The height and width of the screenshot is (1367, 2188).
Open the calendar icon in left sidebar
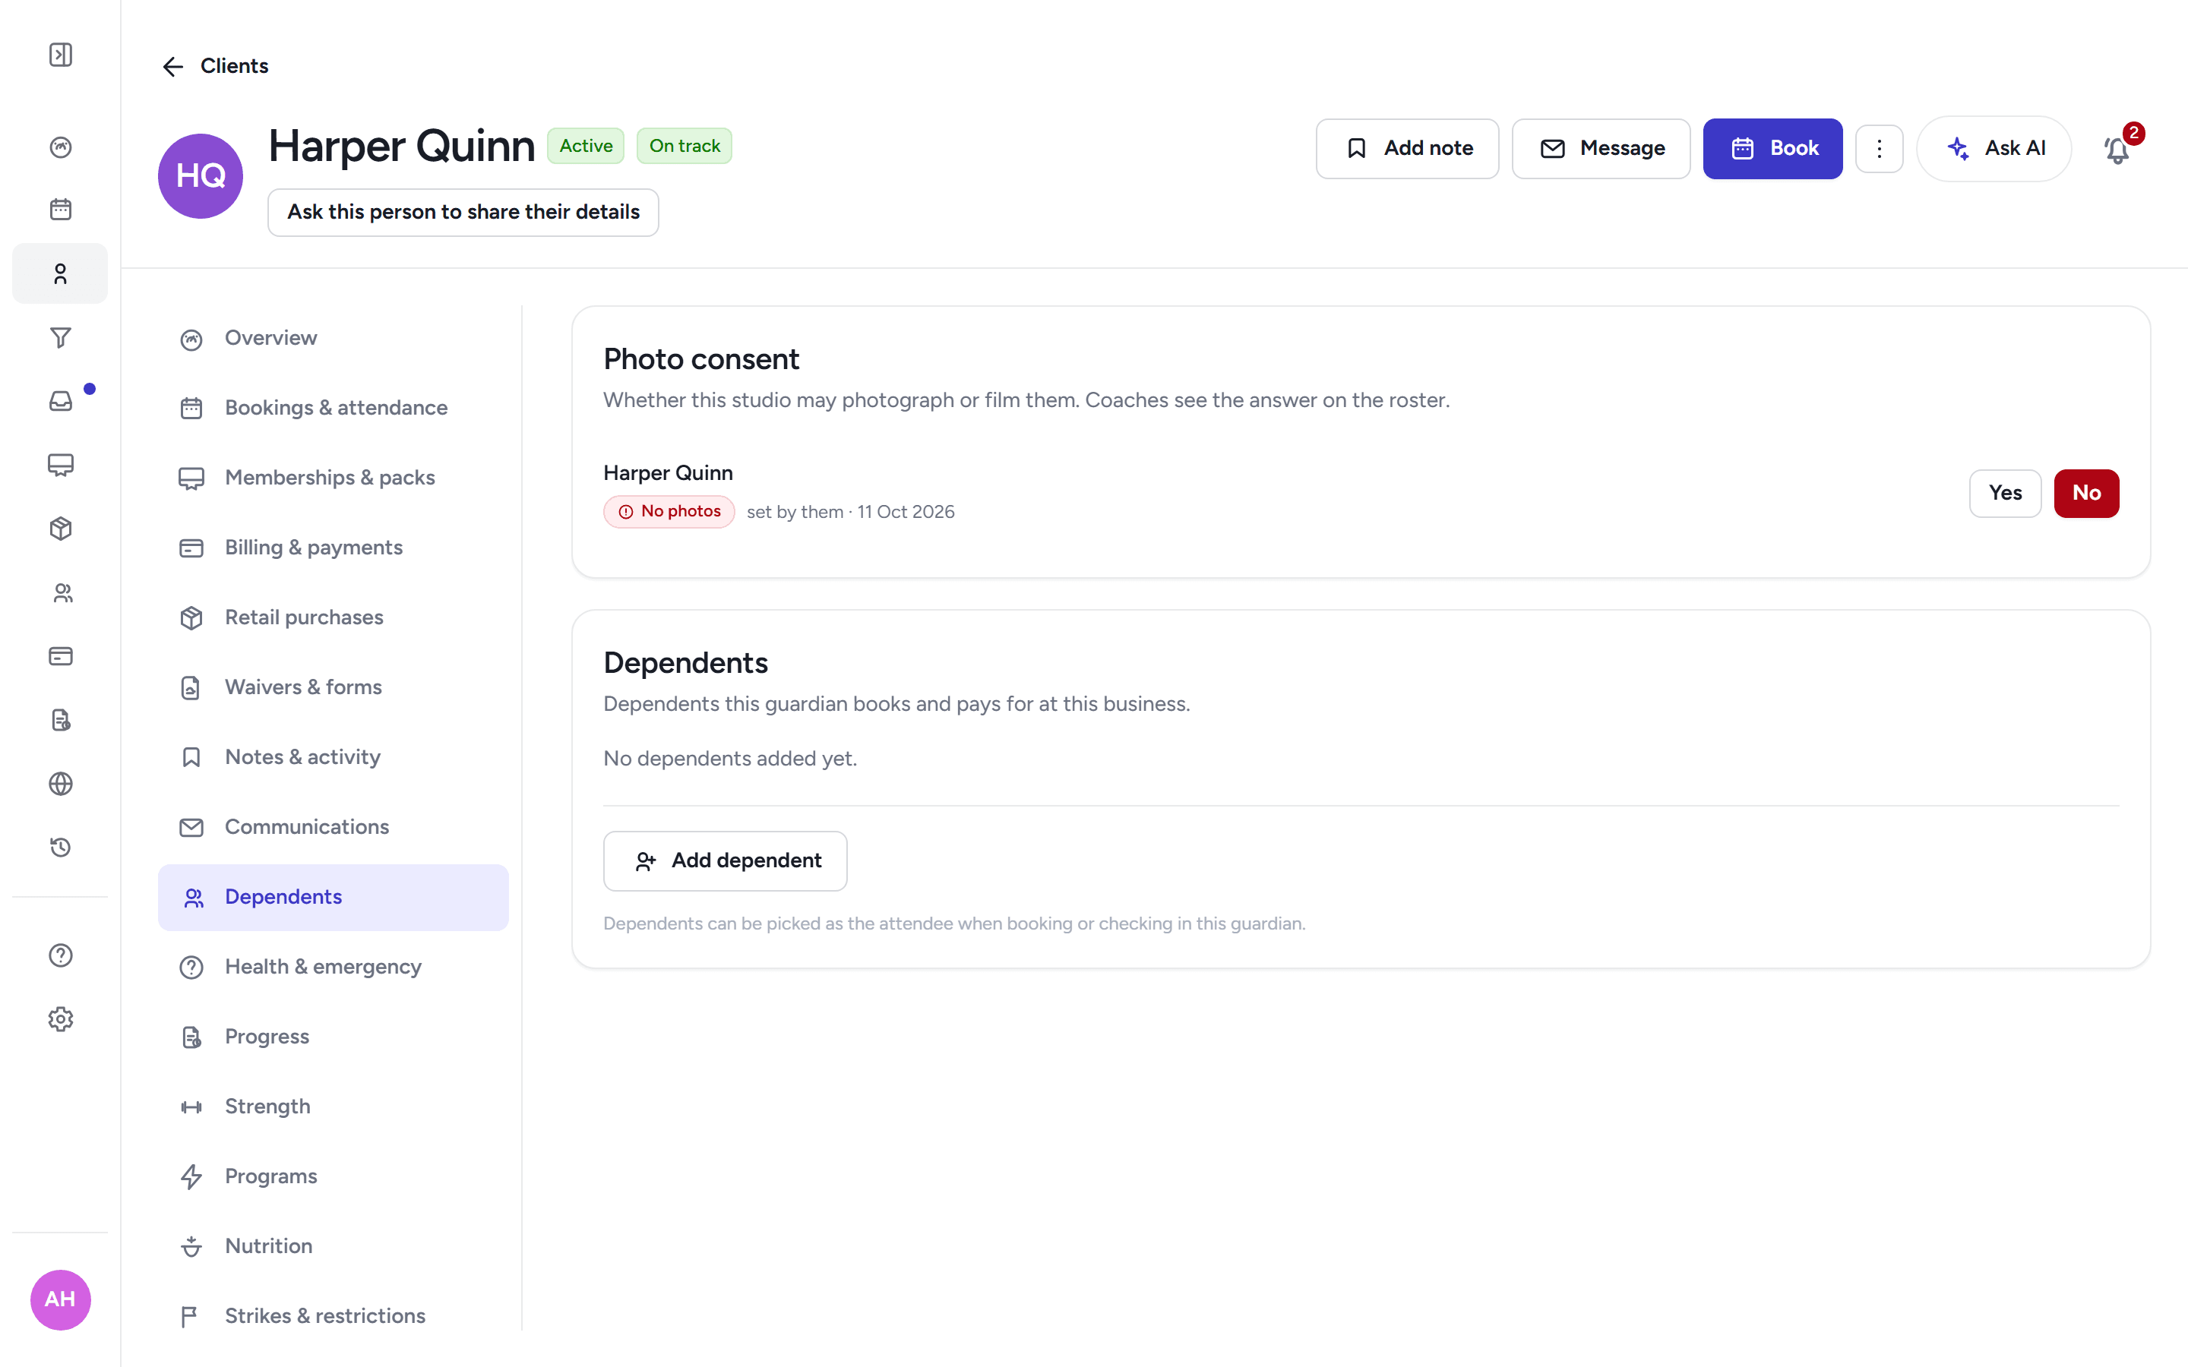pyautogui.click(x=61, y=210)
